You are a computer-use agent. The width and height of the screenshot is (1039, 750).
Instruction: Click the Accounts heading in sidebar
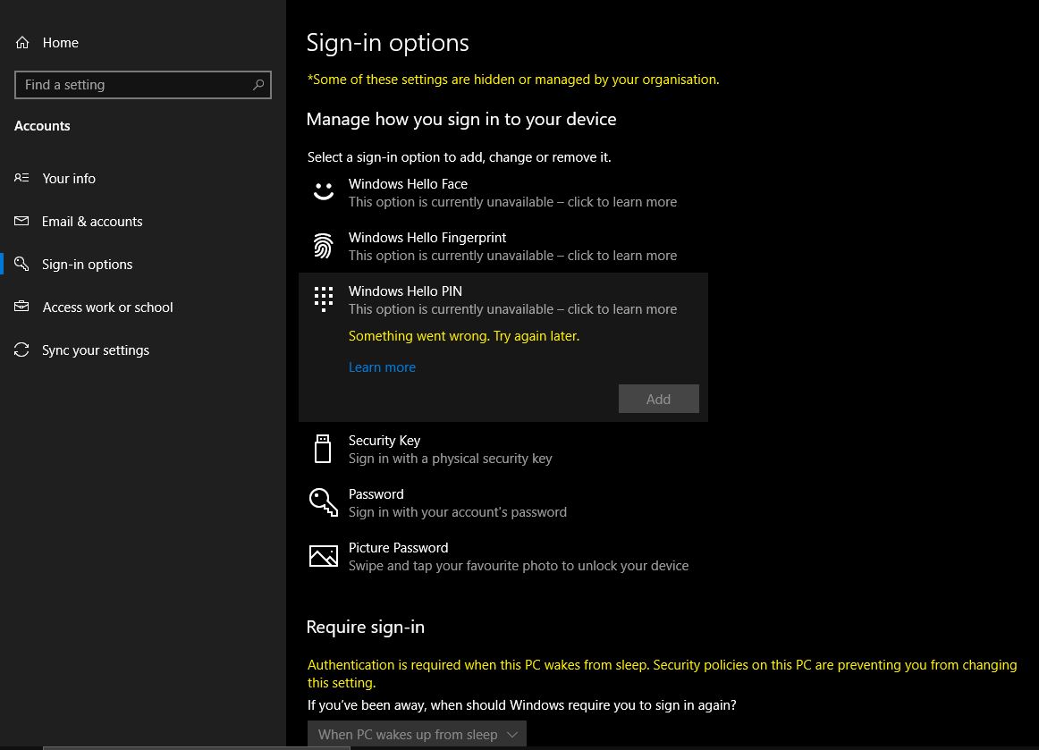pos(42,126)
